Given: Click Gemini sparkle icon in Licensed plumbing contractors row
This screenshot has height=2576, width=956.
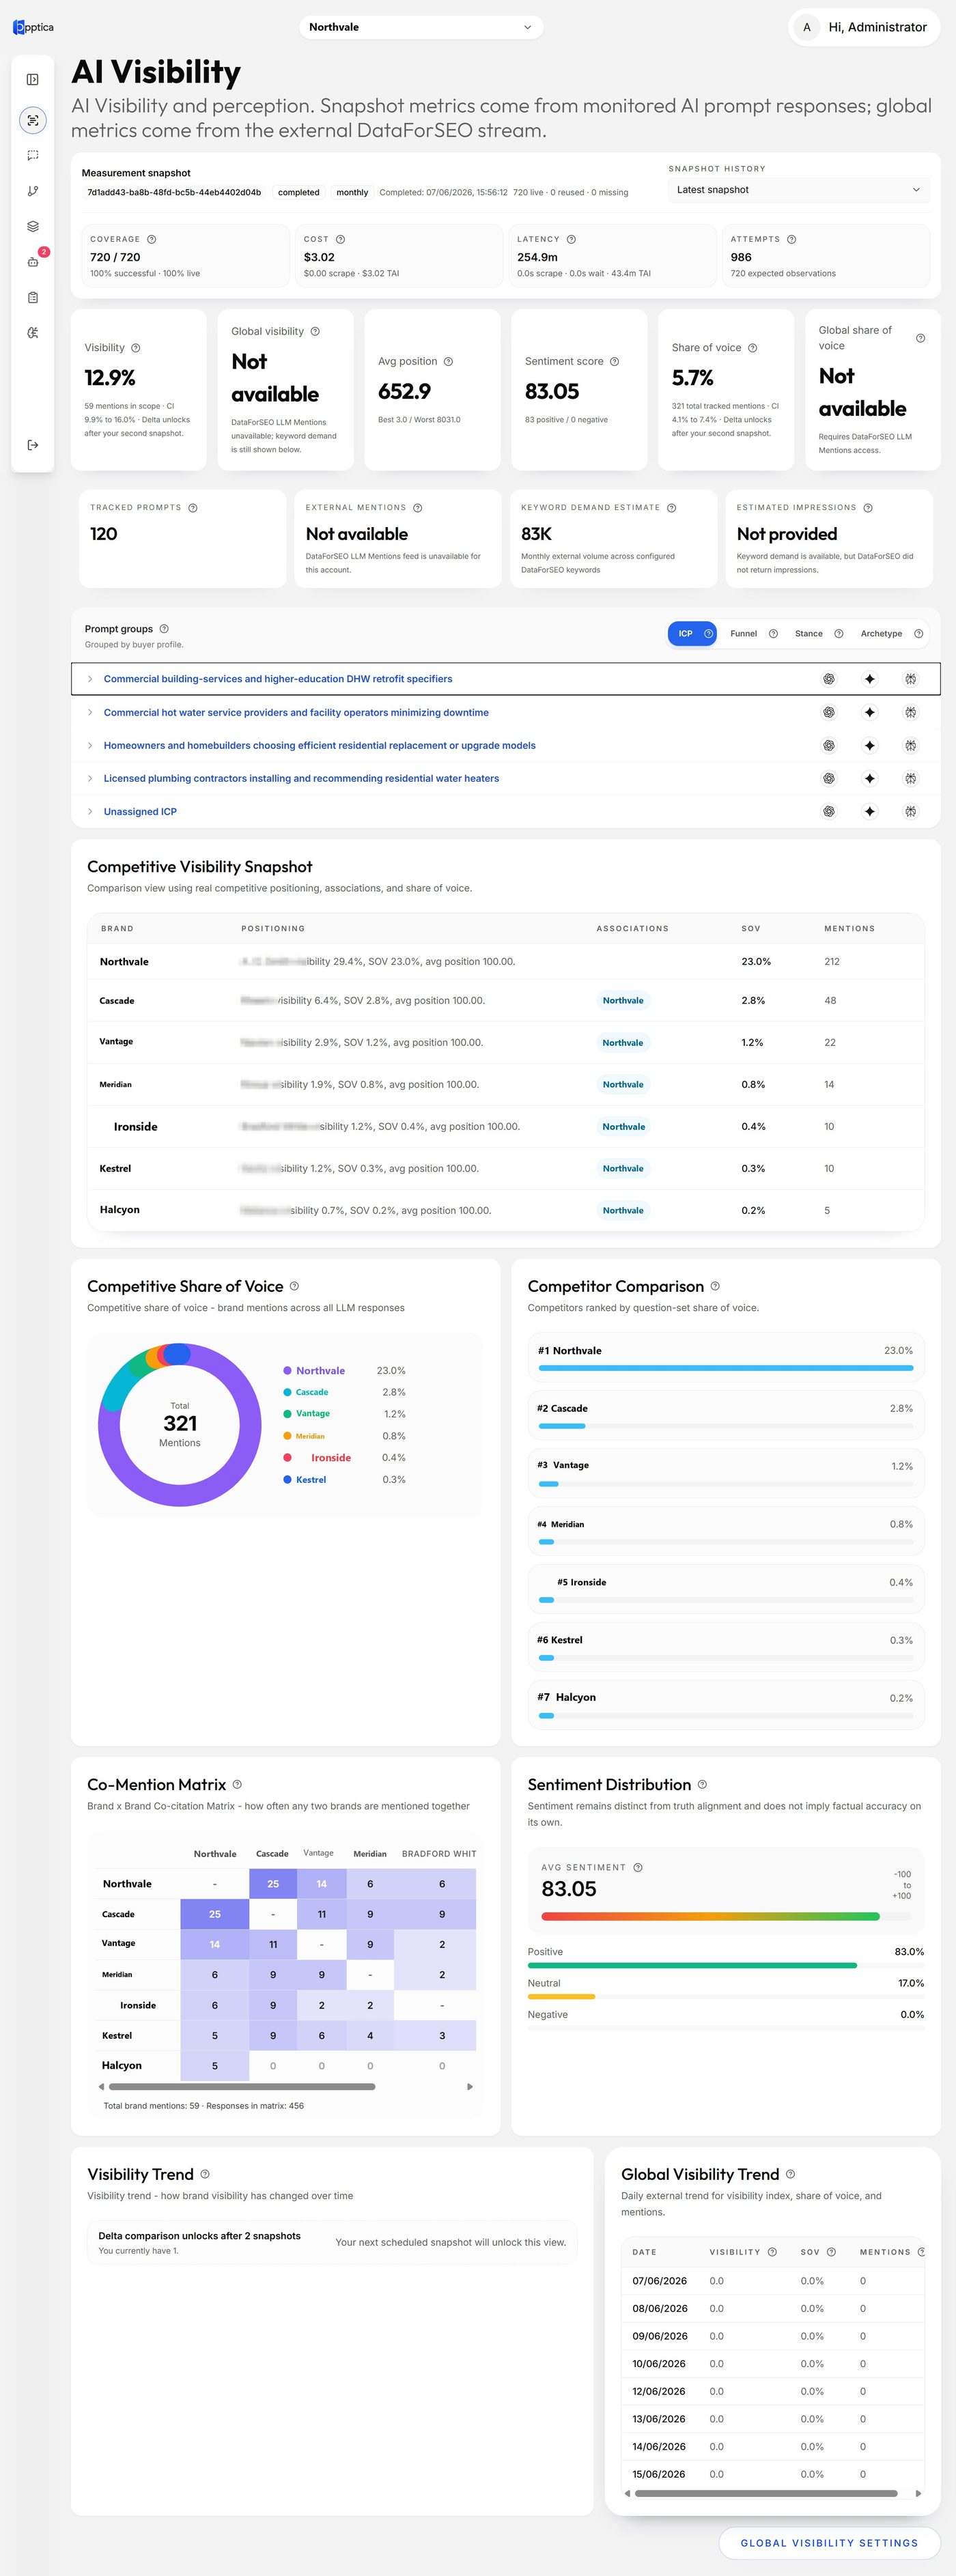Looking at the screenshot, I should tap(870, 778).
